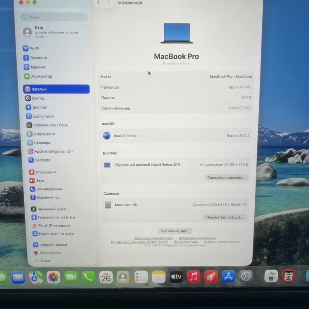
Task: Open Touch ID та пароль settings
Action: pyautogui.click(x=51, y=225)
